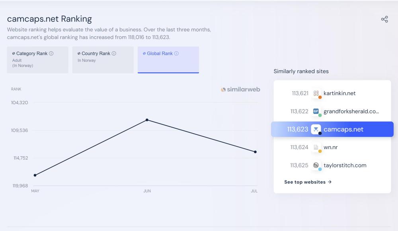The width and height of the screenshot is (398, 231).
Task: Click the MAY data point on chart
Action: tap(35, 175)
